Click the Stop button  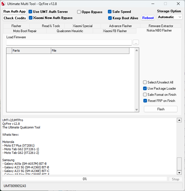tap(175, 179)
